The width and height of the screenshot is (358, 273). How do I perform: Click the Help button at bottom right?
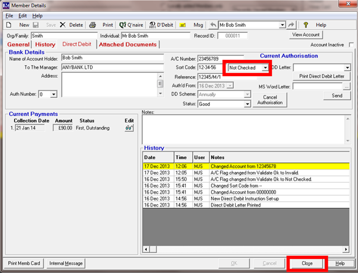coord(340,263)
